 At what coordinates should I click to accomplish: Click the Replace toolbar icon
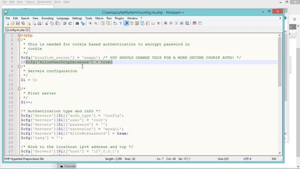pos(82,23)
